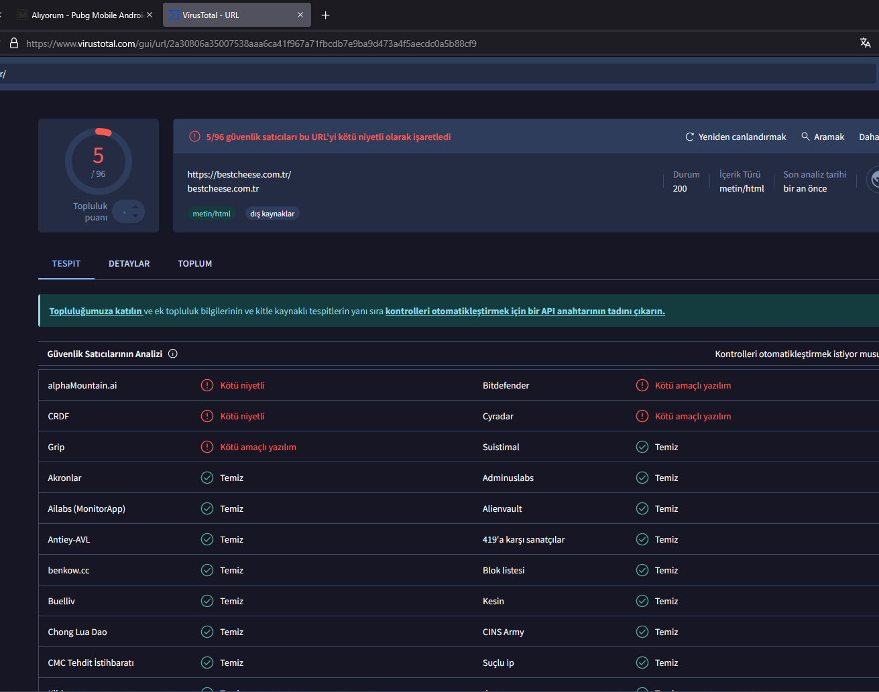
Task: Click Cyradar malware warning icon
Action: (x=642, y=416)
